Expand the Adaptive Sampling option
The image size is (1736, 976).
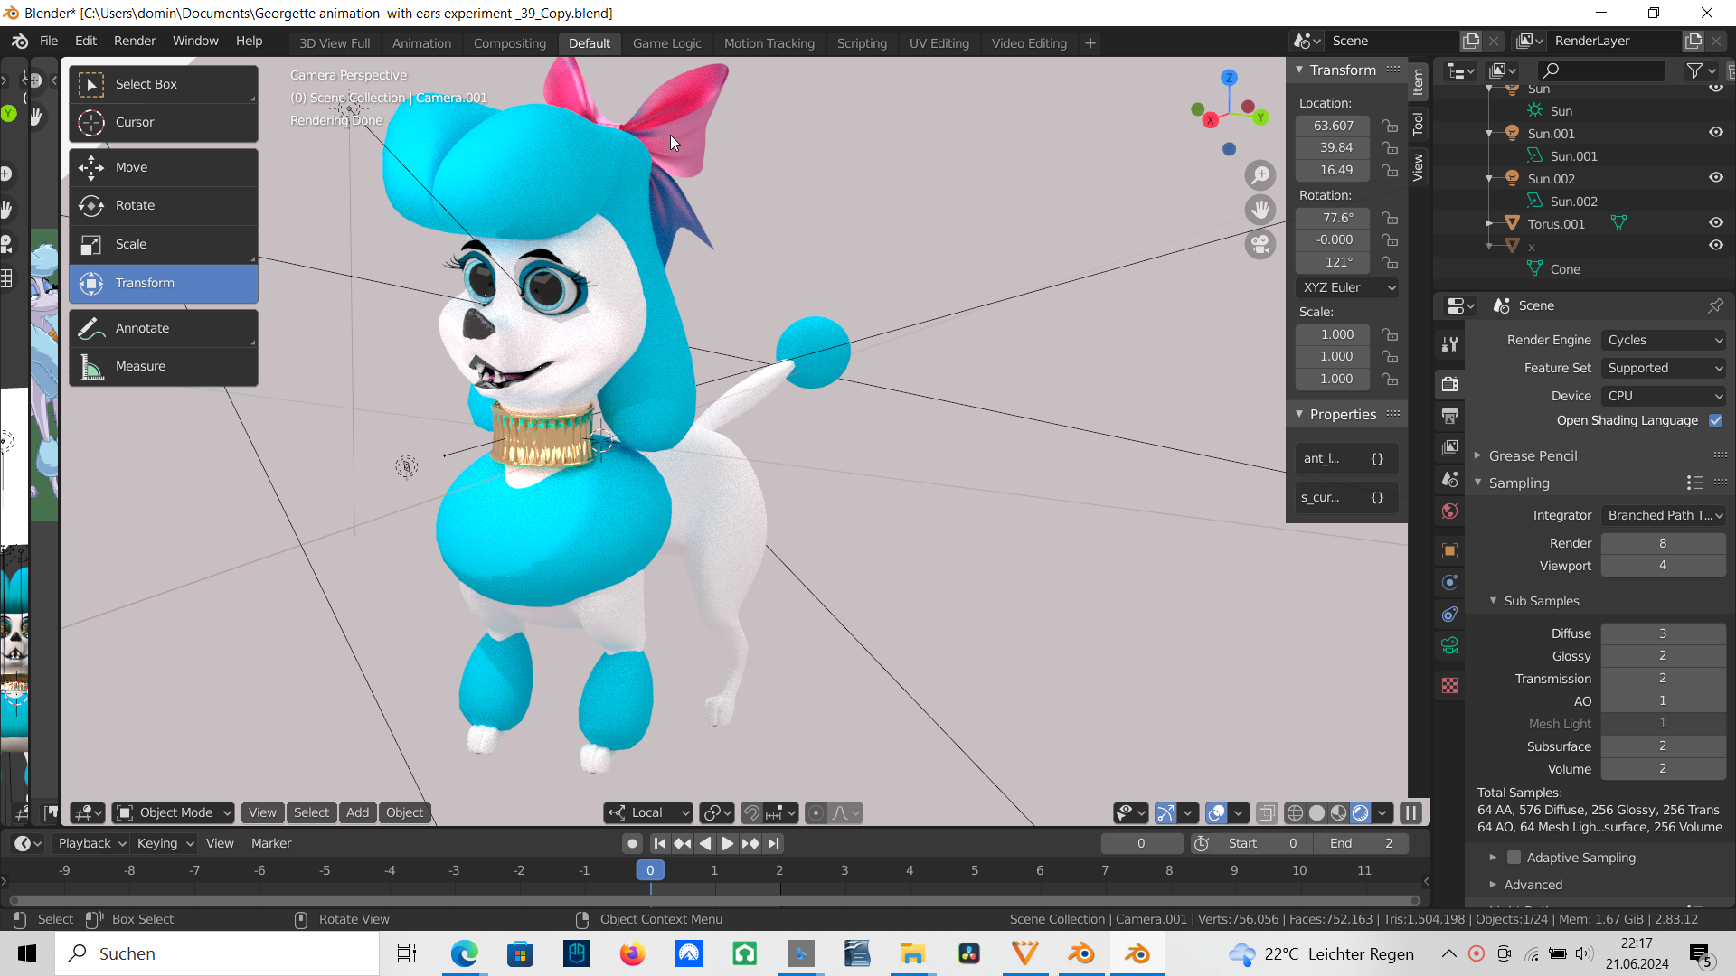[1495, 857]
